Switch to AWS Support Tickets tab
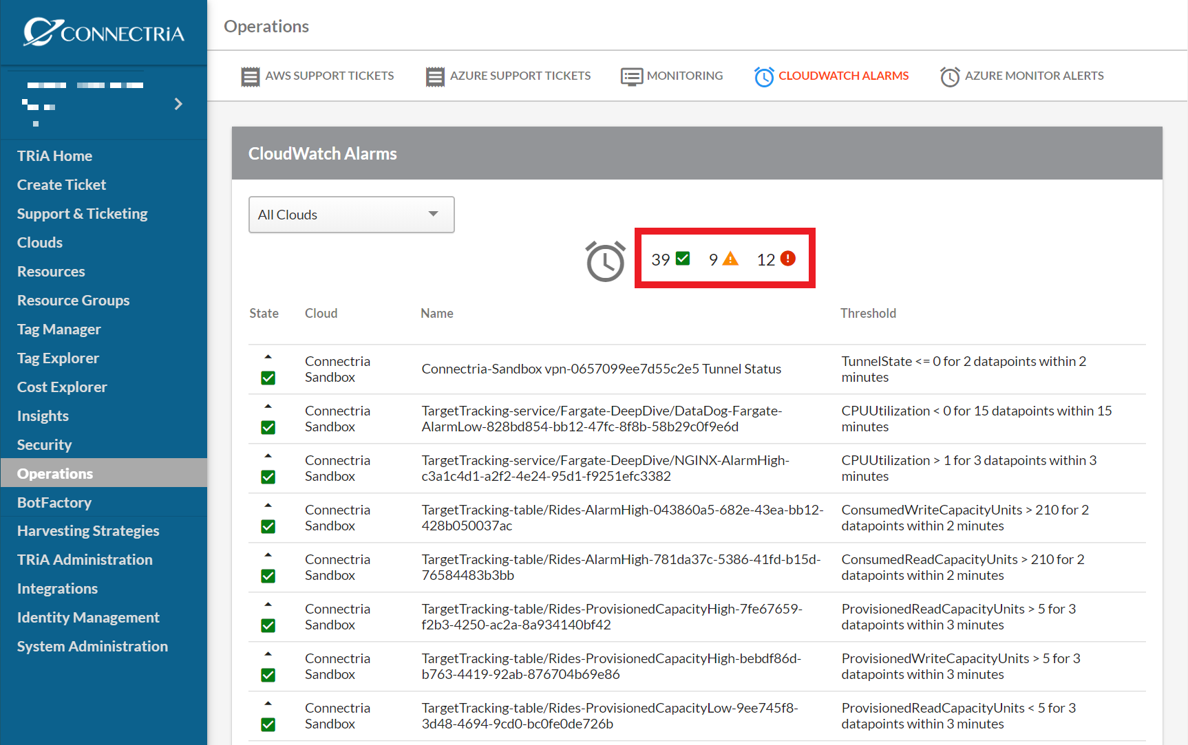This screenshot has height=745, width=1188. (318, 76)
